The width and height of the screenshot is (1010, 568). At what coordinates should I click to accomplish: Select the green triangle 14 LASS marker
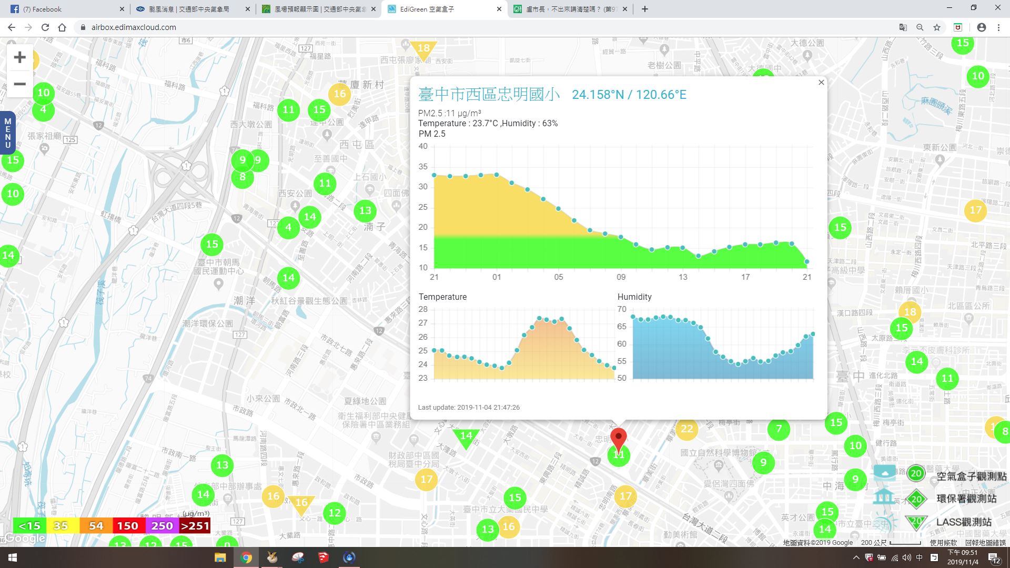point(466,438)
